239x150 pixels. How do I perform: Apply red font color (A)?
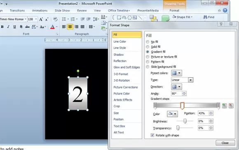[x=52, y=27]
